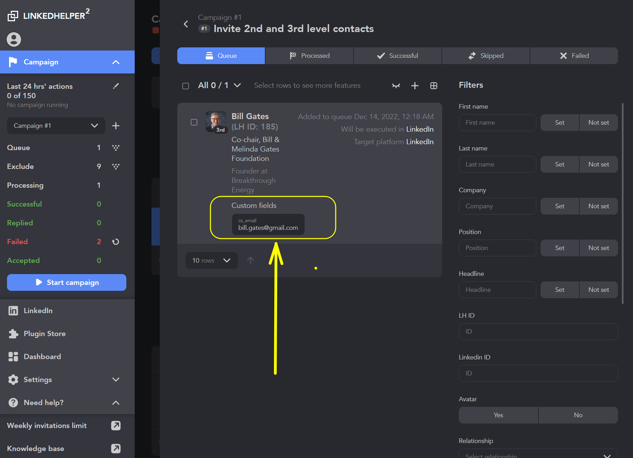
Task: Open the user account avatar icon
Action: (x=14, y=39)
